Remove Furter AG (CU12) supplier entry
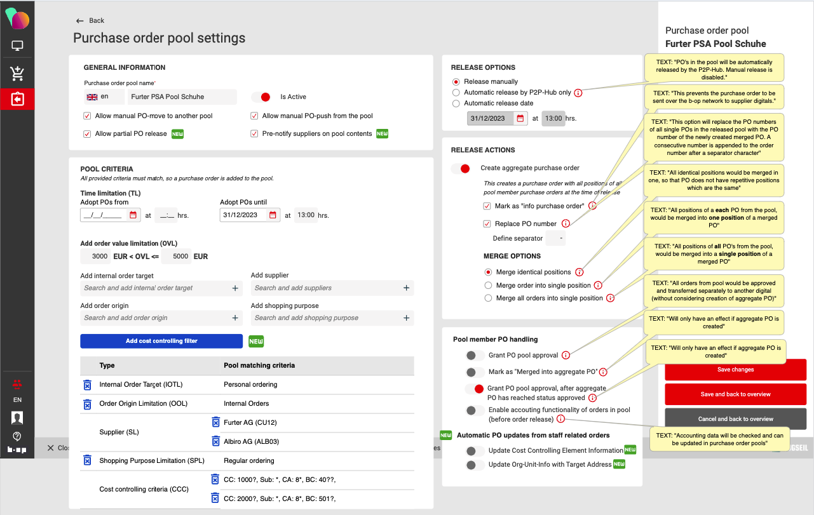This screenshot has width=814, height=515. (215, 422)
